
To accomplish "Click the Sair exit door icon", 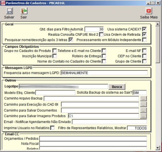I will coord(24,11).
